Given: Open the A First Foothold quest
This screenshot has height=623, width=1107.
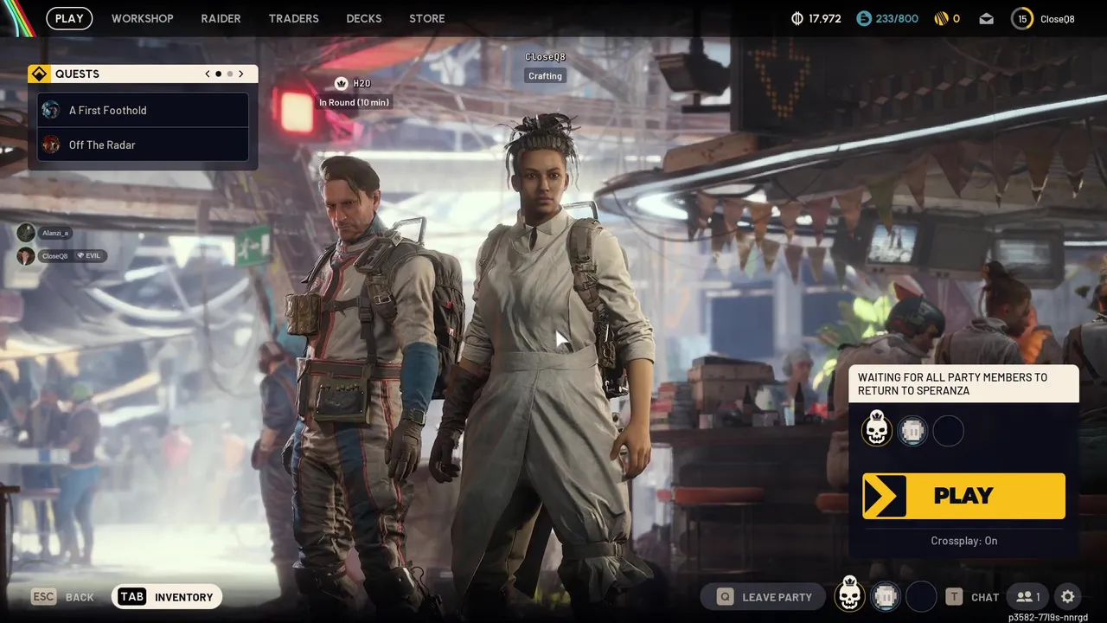Looking at the screenshot, I should tap(144, 110).
